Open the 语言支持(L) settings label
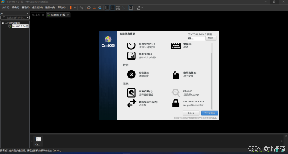This screenshot has width=288, height=154. tap(145, 54)
